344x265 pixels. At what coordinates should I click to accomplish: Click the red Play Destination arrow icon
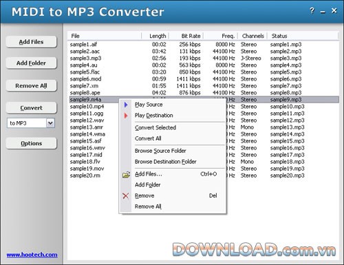[x=126, y=116]
